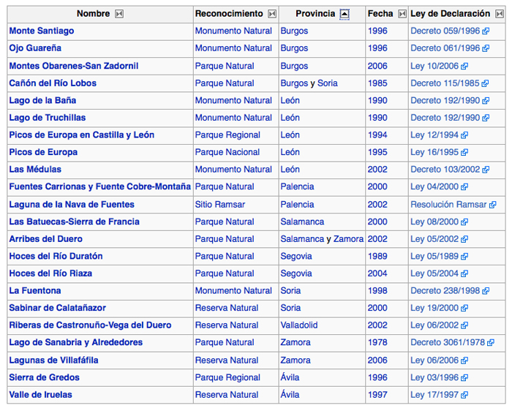Open Sitio Ramsar recognition link
The height and width of the screenshot is (408, 512).
pyautogui.click(x=219, y=205)
